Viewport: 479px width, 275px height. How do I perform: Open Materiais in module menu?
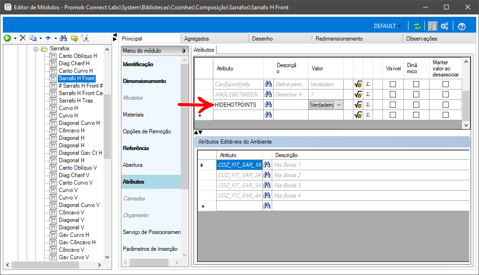pyautogui.click(x=133, y=115)
